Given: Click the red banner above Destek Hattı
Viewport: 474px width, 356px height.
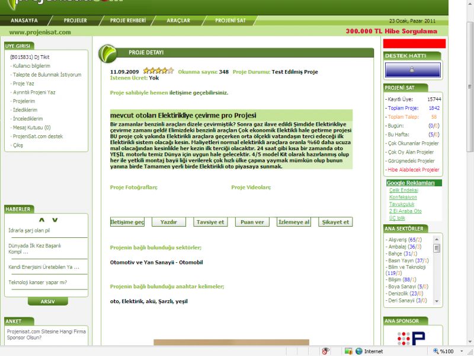Looking at the screenshot, I should [412, 43].
